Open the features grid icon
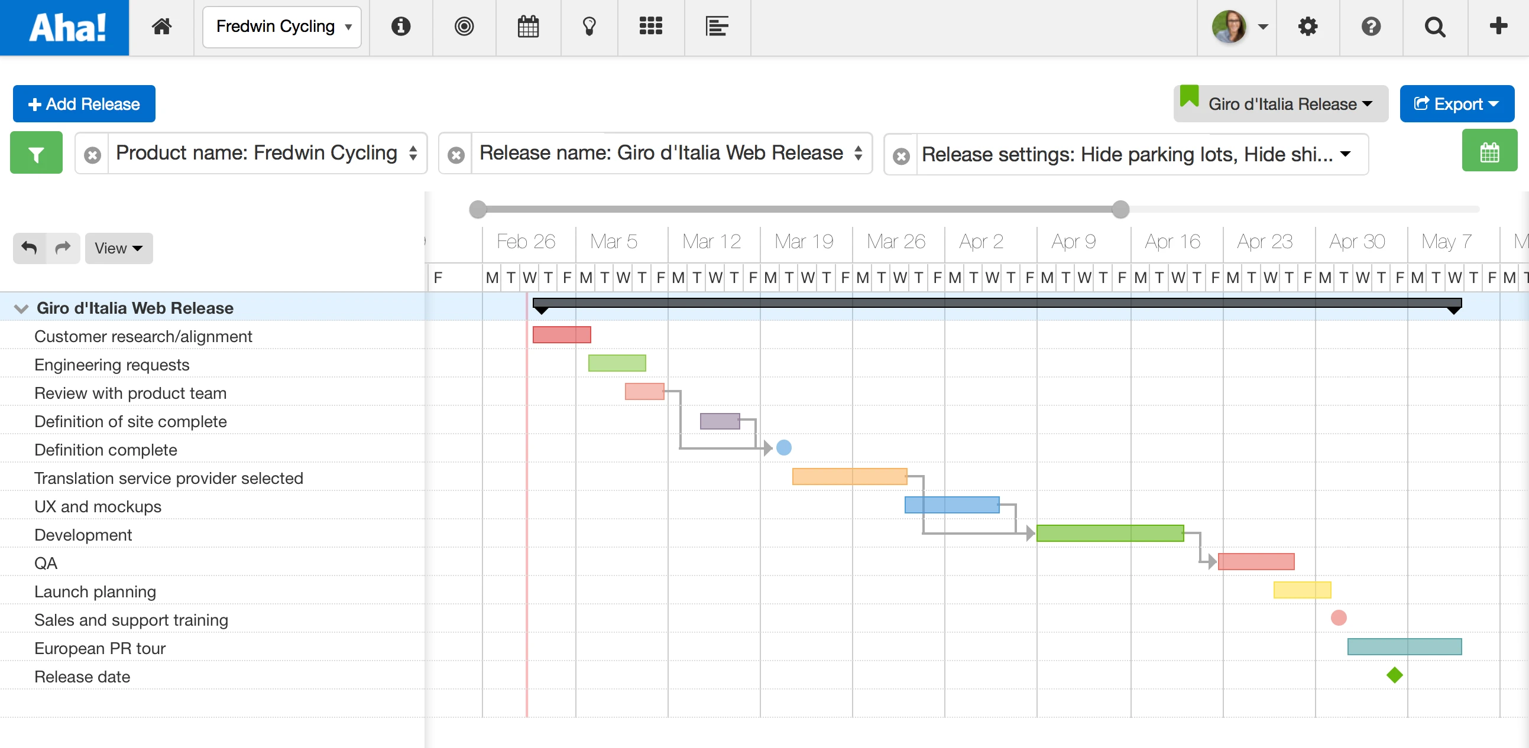1529x748 pixels. 650,27
